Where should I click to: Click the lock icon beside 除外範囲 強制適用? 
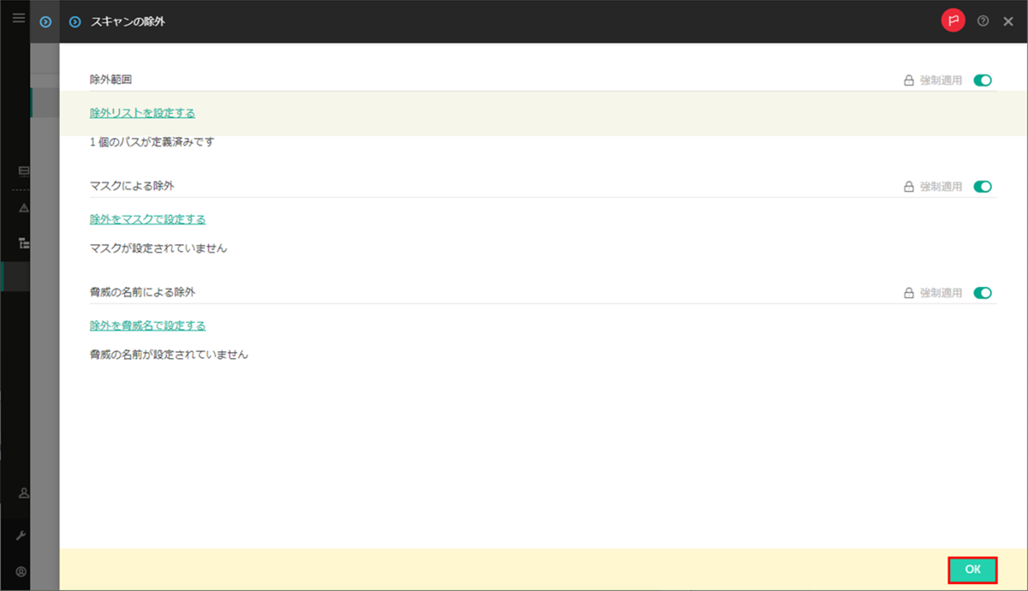[908, 80]
